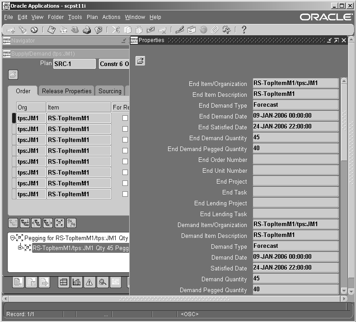Open the Help menu

pyautogui.click(x=155, y=17)
